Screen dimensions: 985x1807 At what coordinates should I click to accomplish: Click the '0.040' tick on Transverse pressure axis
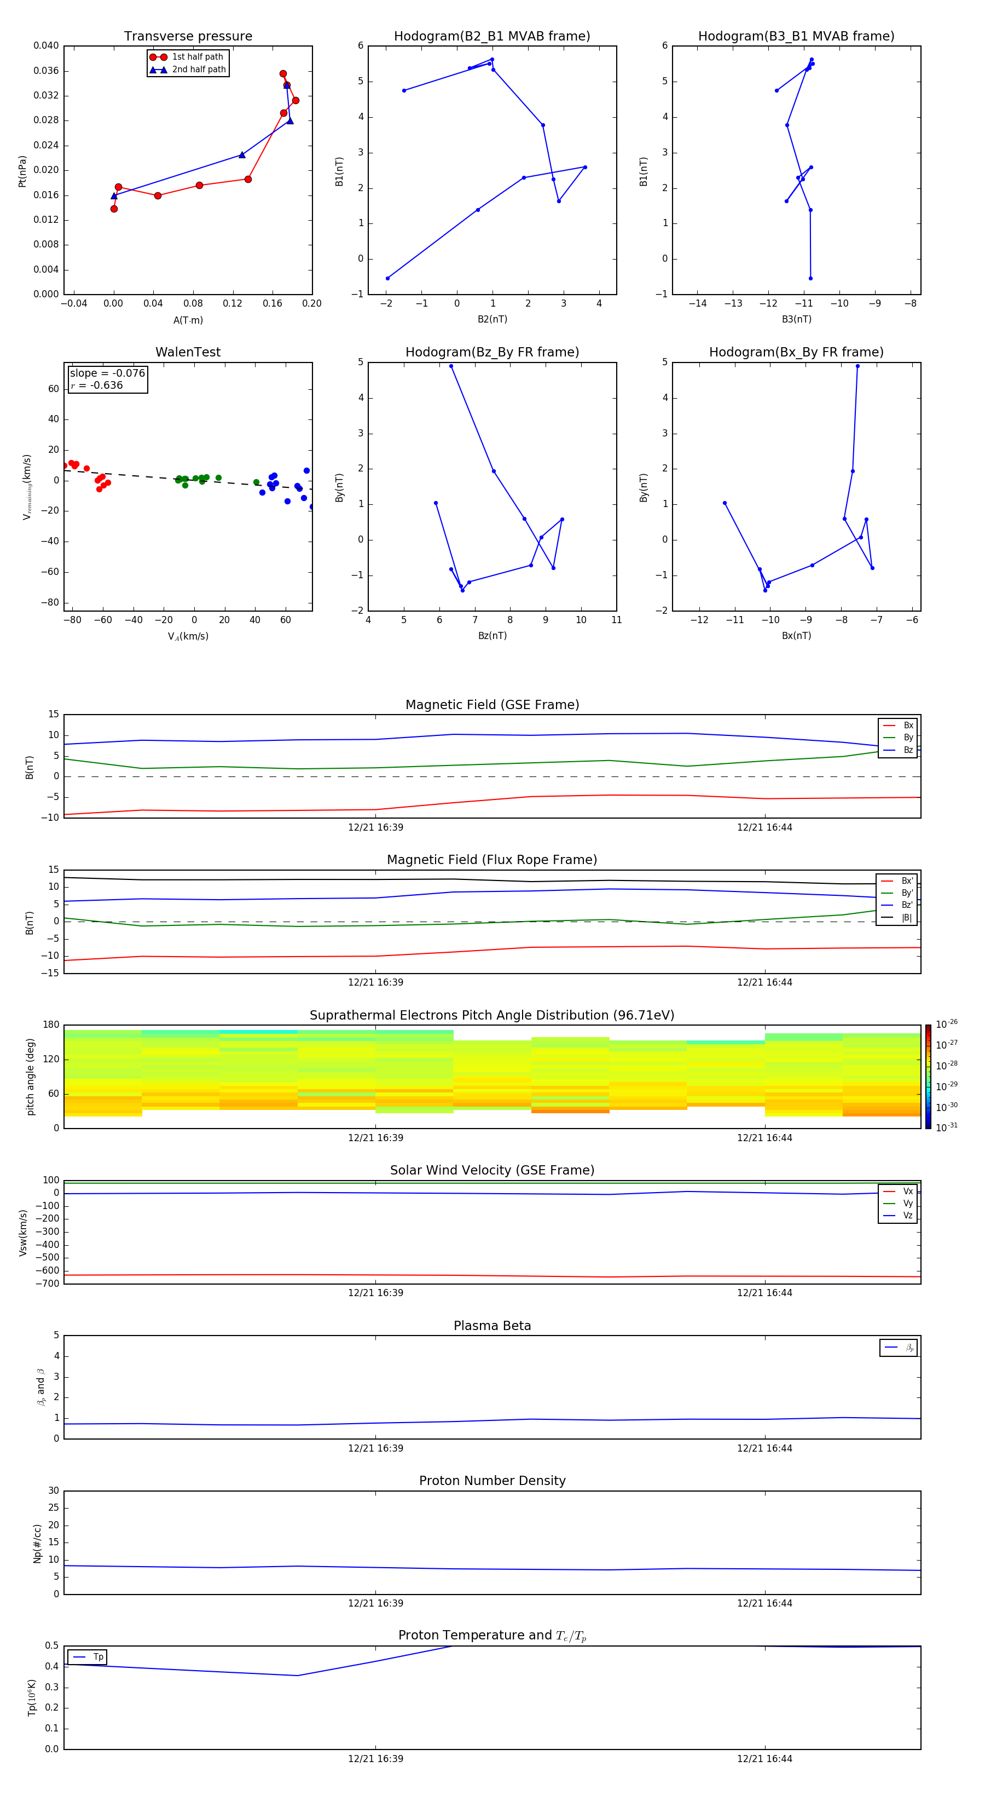(x=47, y=45)
